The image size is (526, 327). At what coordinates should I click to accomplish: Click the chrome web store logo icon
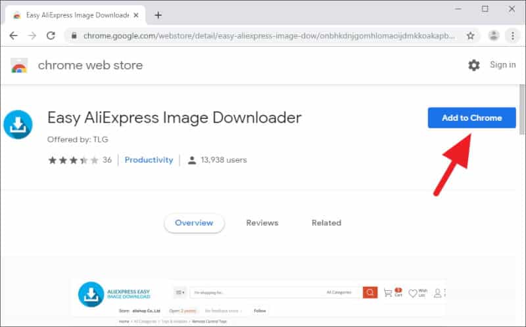[19, 65]
